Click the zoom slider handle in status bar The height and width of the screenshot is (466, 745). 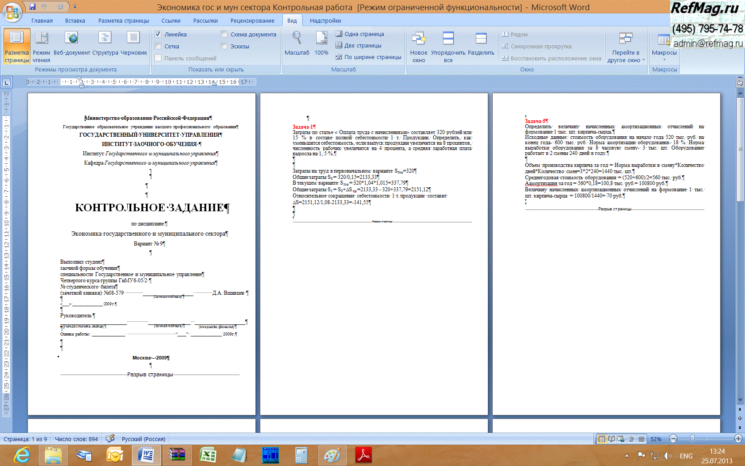[x=692, y=438]
